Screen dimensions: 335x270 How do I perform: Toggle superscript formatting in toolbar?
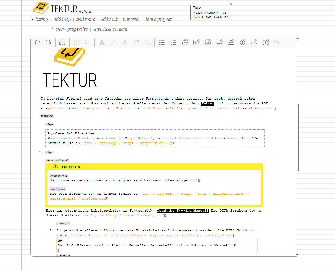click(x=136, y=42)
